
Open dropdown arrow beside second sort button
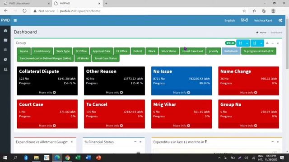click(261, 43)
